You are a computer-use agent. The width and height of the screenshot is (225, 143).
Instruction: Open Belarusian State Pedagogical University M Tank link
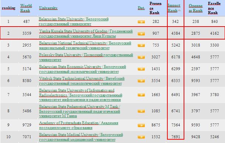(80, 111)
